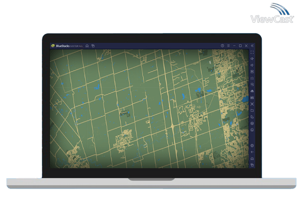The image size is (300, 206).
Task: Collapse the side toolbar with double chevron
Action: click(x=252, y=46)
